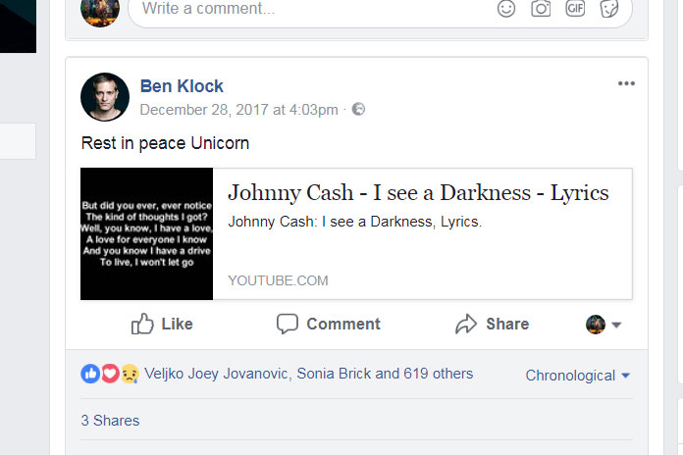Click the December 28, 2017 timestamp
The image size is (683, 455).
coord(238,109)
